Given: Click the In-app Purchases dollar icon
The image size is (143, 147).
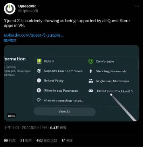Looking at the screenshot, I should 39,91.
